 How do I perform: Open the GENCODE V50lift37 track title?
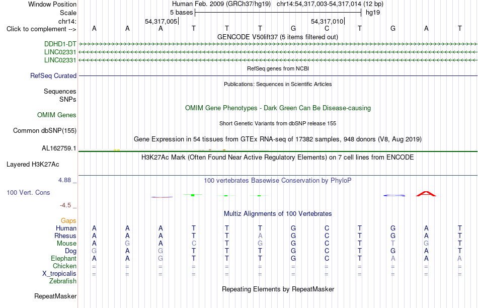(x=278, y=37)
